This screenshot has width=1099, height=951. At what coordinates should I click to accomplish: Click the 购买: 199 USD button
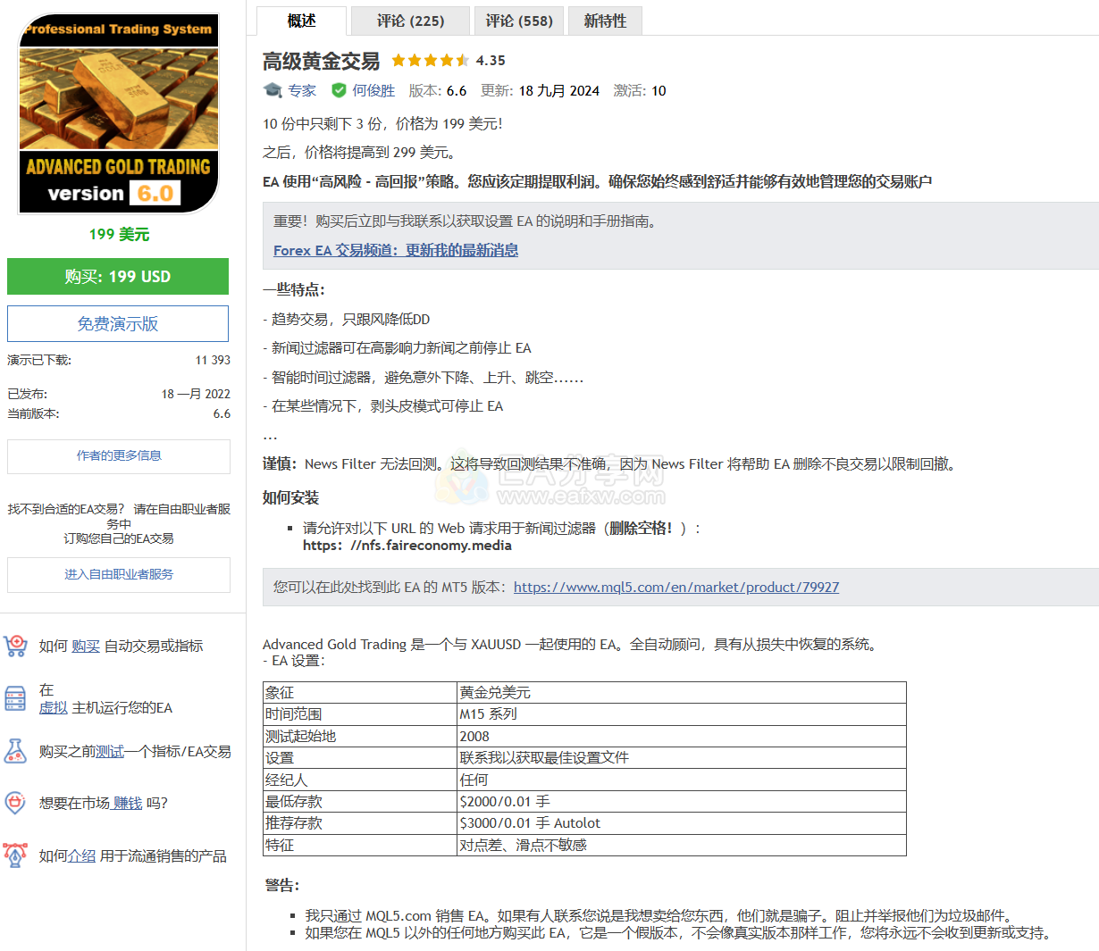click(118, 277)
